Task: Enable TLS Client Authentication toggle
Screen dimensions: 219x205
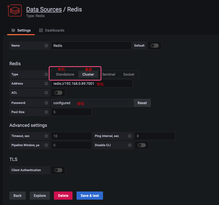Action: pos(58,170)
